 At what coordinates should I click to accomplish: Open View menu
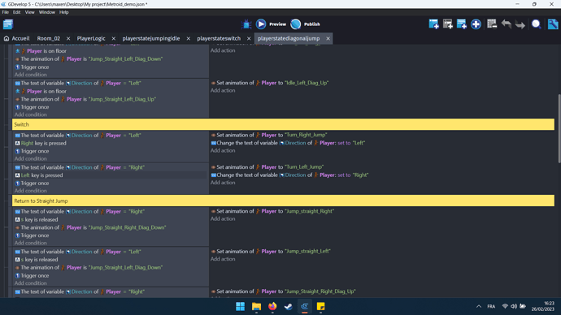[x=30, y=12]
